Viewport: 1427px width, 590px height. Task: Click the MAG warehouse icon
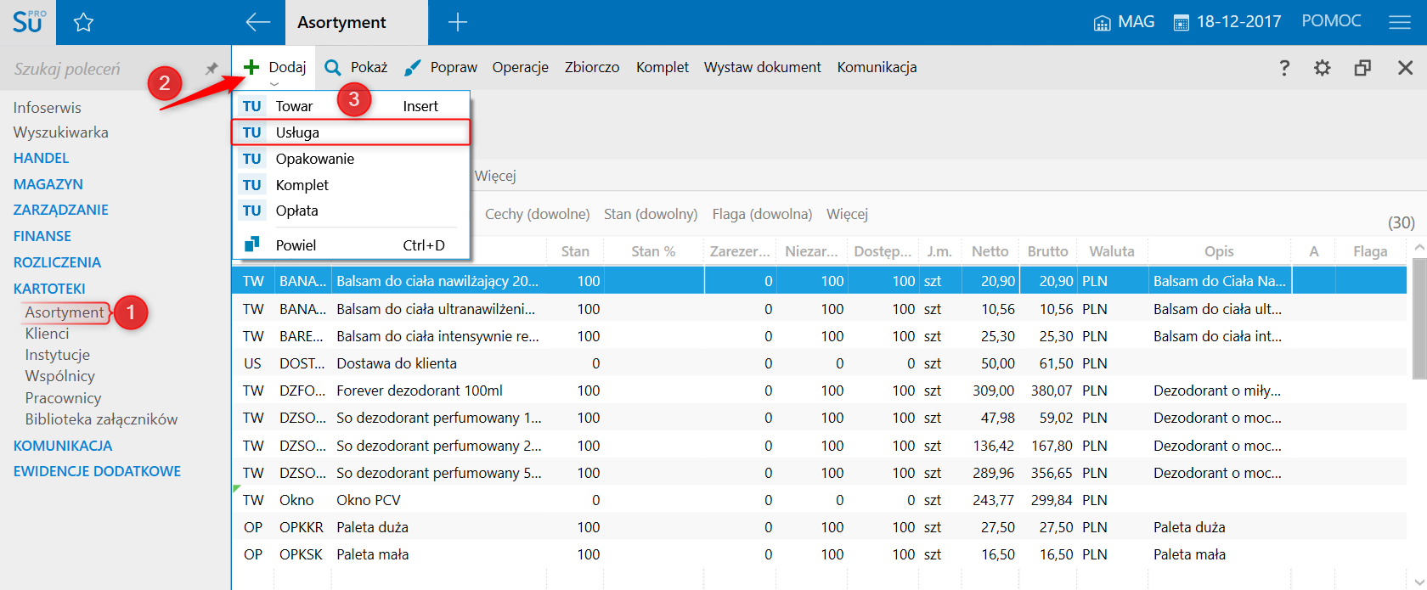(x=1102, y=23)
